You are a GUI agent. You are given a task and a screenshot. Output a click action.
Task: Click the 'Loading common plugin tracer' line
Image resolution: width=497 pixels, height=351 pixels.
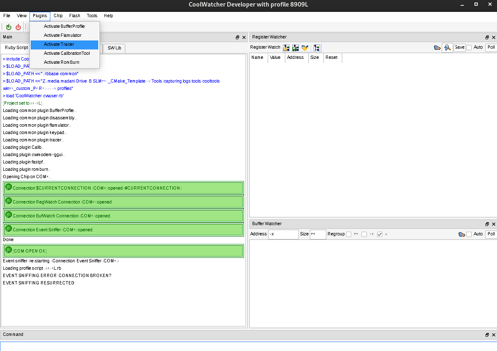(34, 140)
